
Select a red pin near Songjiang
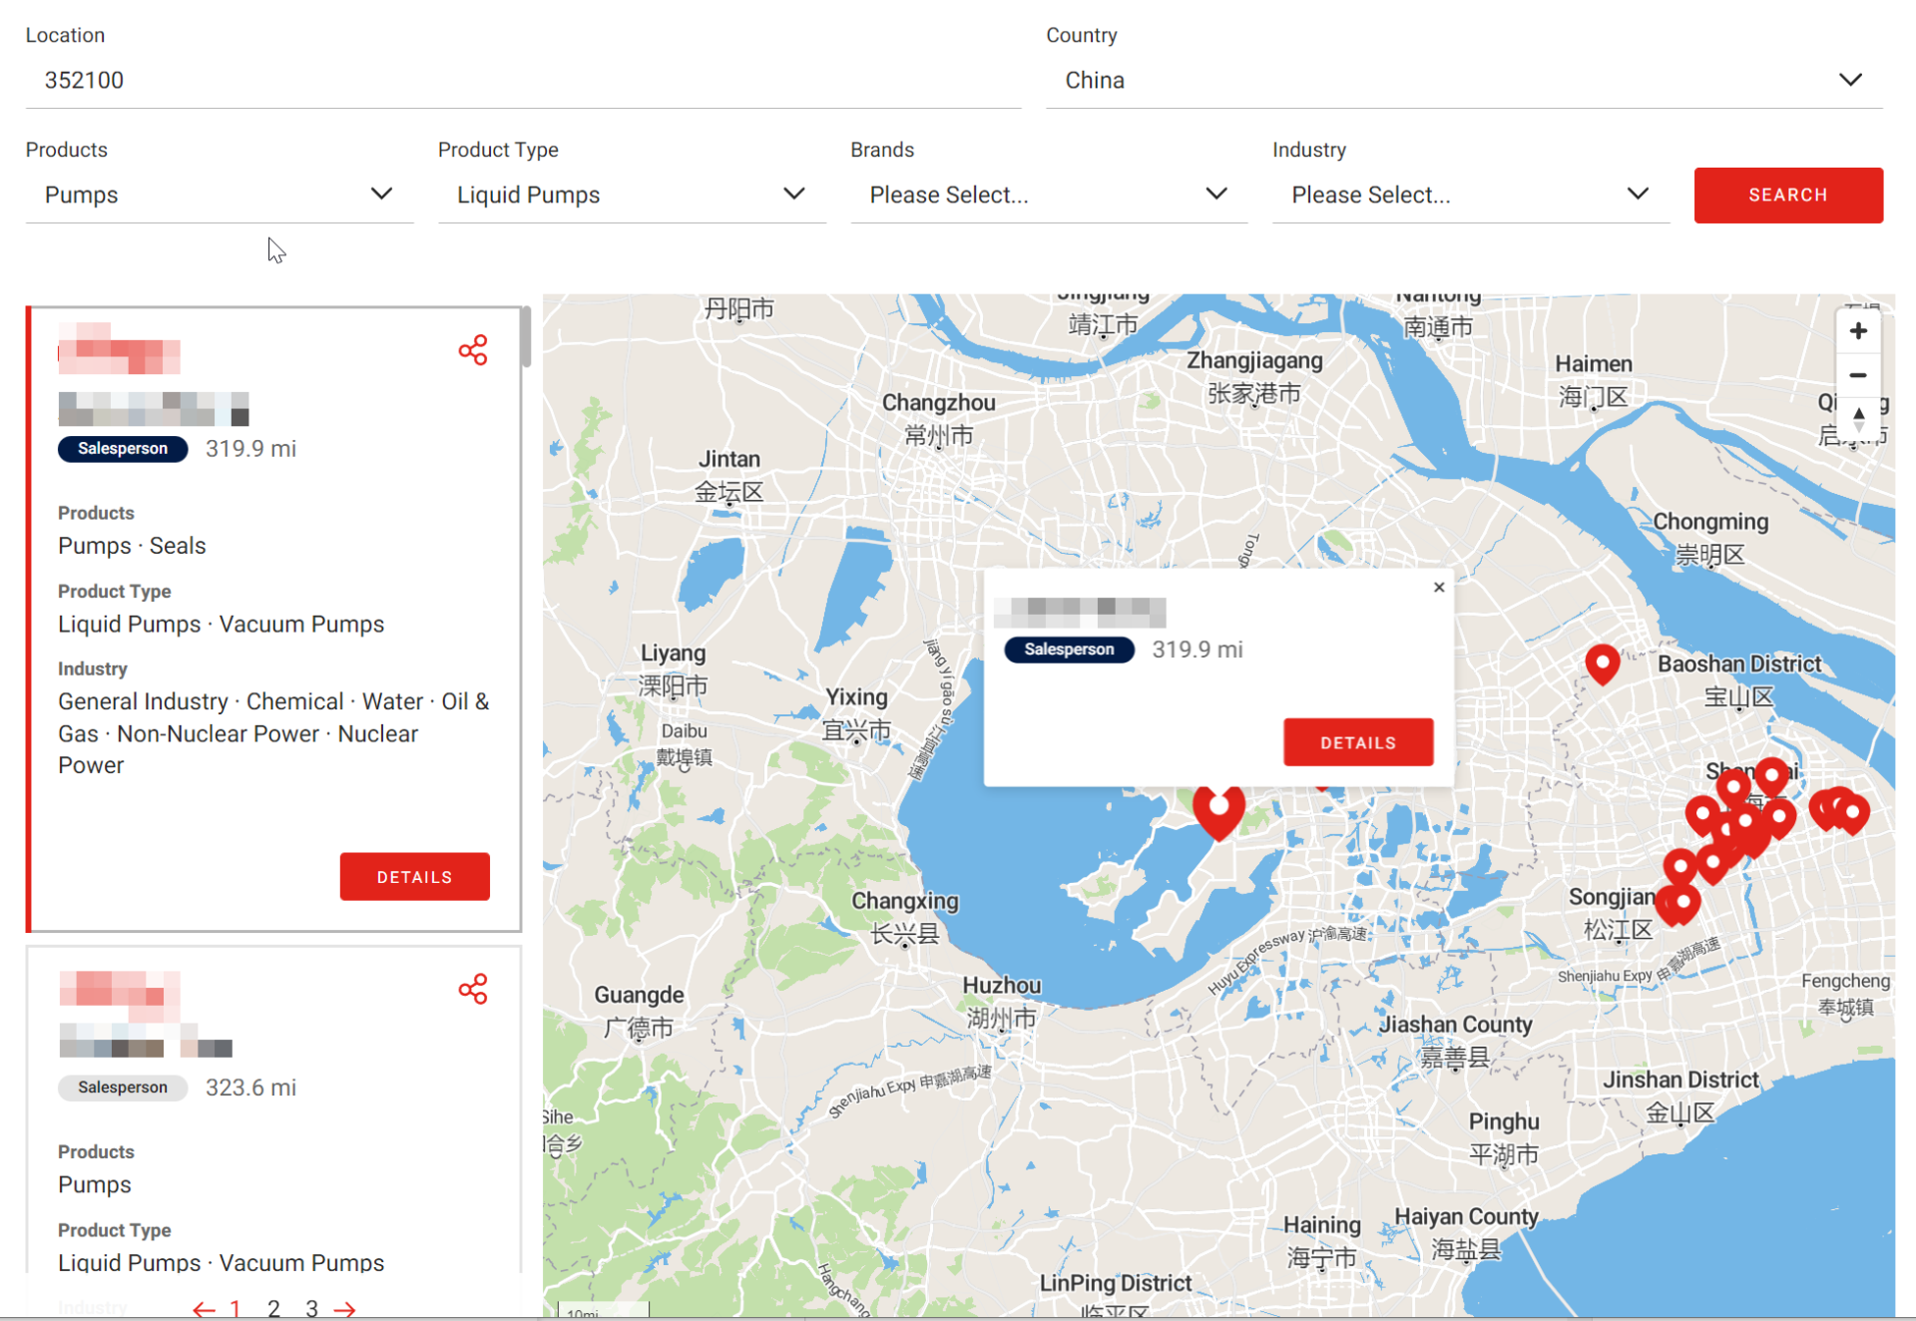click(1679, 903)
